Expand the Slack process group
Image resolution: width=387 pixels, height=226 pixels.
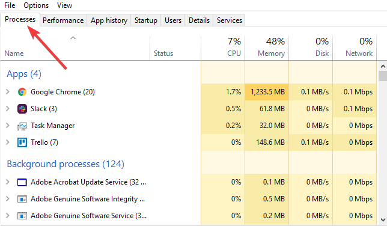pyautogui.click(x=8, y=109)
